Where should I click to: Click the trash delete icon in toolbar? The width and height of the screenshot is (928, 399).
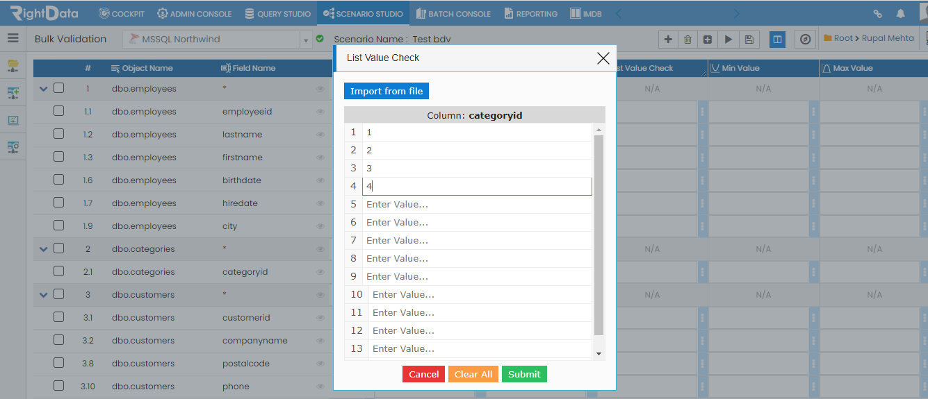(x=687, y=40)
